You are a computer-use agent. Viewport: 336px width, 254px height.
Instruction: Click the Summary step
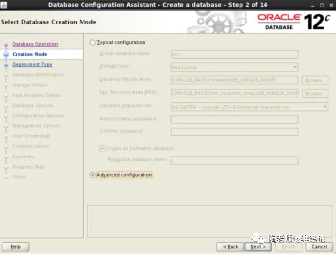pyautogui.click(x=23, y=157)
